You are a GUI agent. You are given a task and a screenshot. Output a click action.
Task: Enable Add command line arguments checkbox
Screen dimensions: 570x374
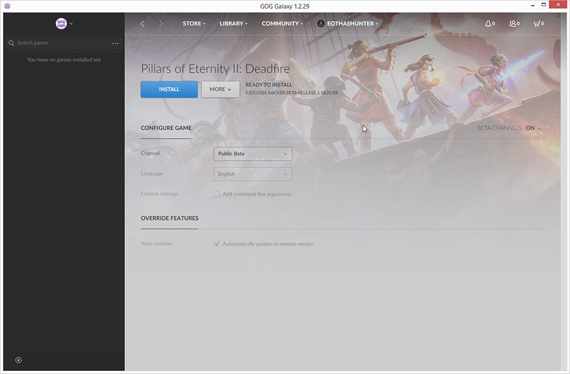[x=216, y=194]
